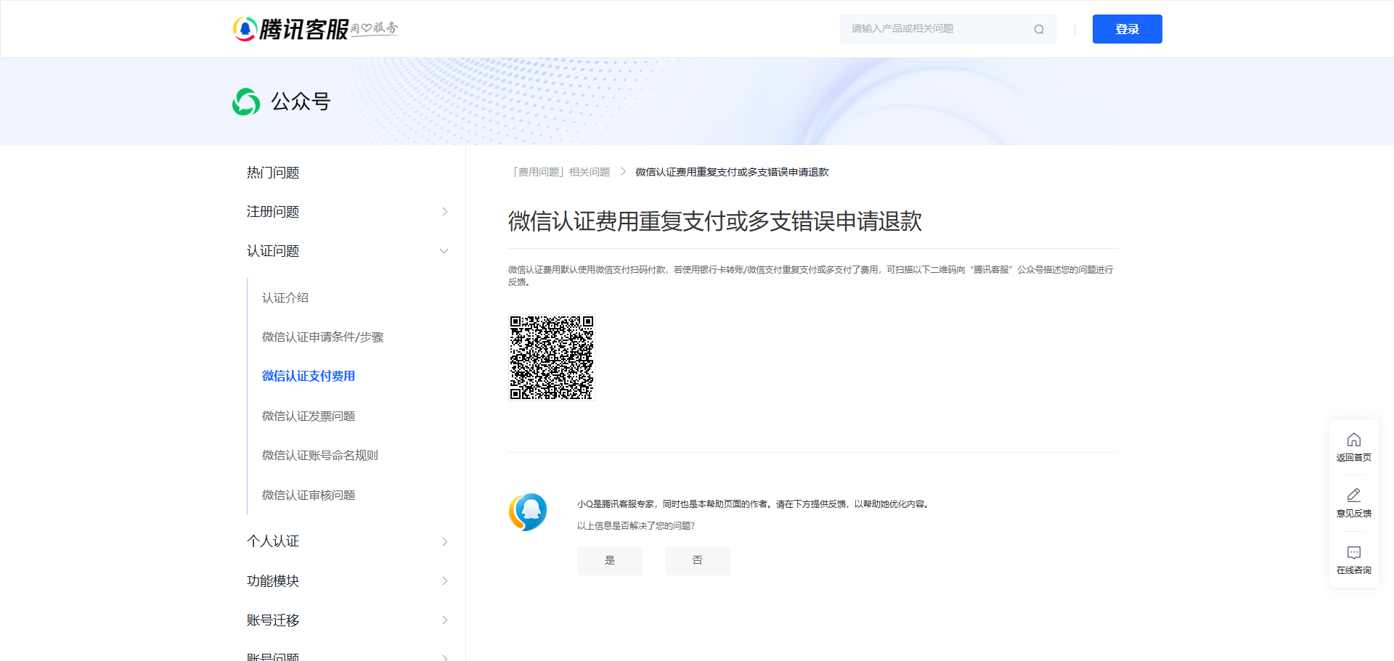This screenshot has height=661, width=1394.
Task: Answer 否 to the feedback question
Action: [x=698, y=561]
